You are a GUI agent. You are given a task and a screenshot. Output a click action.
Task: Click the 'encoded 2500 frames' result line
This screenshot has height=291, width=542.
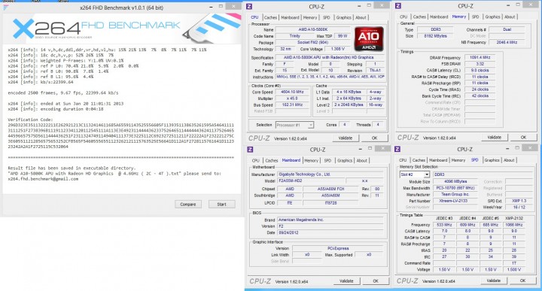pos(63,92)
